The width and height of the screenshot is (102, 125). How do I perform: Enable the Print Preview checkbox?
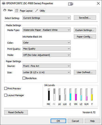click(x=6, y=88)
